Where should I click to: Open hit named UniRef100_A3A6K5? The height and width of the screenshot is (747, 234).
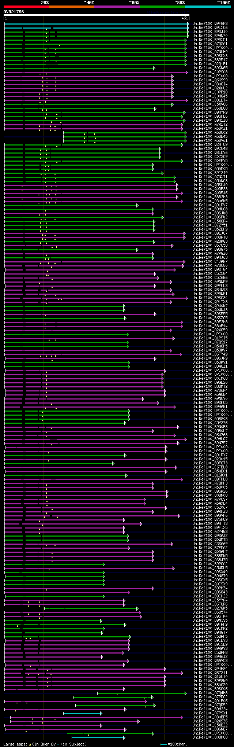(210, 201)
